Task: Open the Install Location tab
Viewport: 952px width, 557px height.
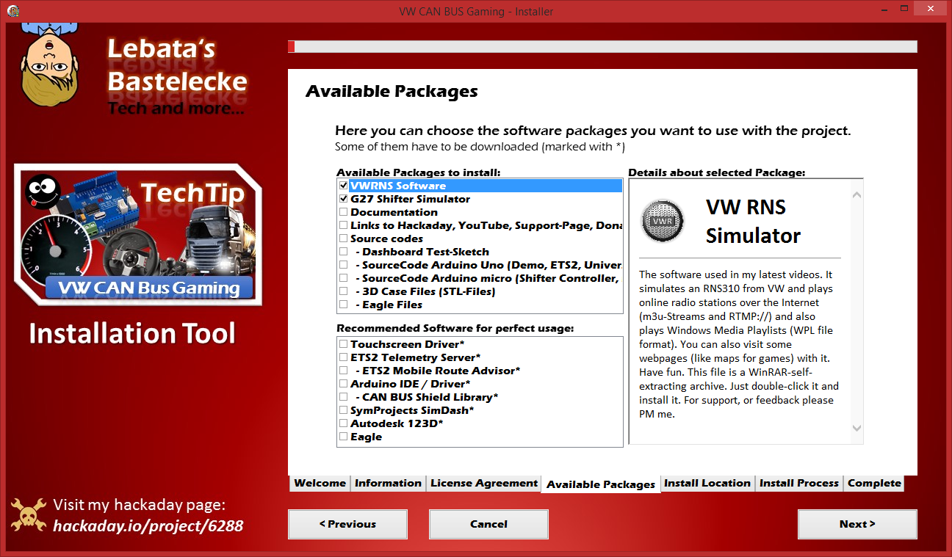Action: click(x=707, y=483)
